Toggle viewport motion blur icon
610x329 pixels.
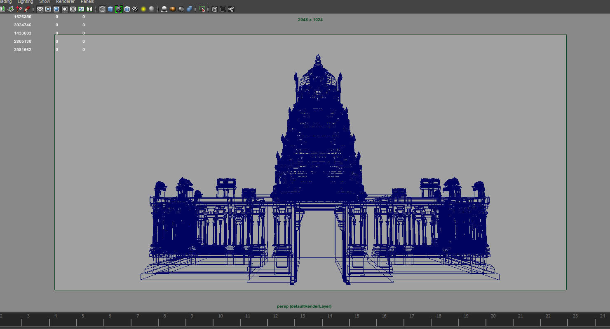(x=172, y=9)
